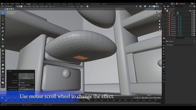The image size is (196, 110).
Task: Open the Edit Mode dropdown
Action: [10, 6]
